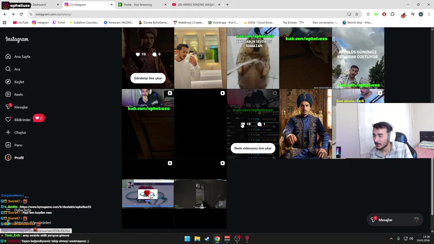Open Ana Sayfa in Instagram sidebar
The image size is (434, 244).
(x=18, y=57)
